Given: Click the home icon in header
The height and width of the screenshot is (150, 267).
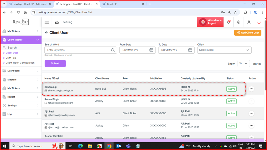Looking at the screenshot, I should [x=57, y=22].
